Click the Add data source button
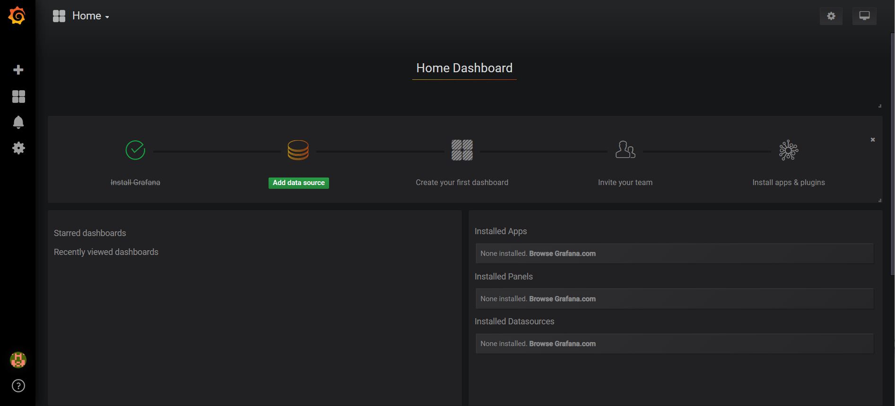 coord(299,183)
